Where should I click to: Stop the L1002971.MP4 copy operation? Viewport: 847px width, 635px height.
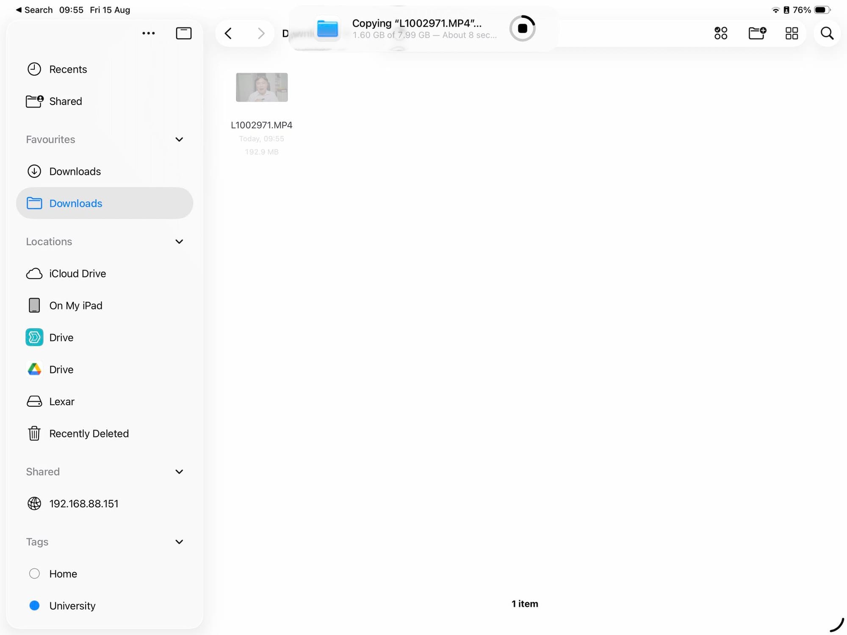pos(522,28)
